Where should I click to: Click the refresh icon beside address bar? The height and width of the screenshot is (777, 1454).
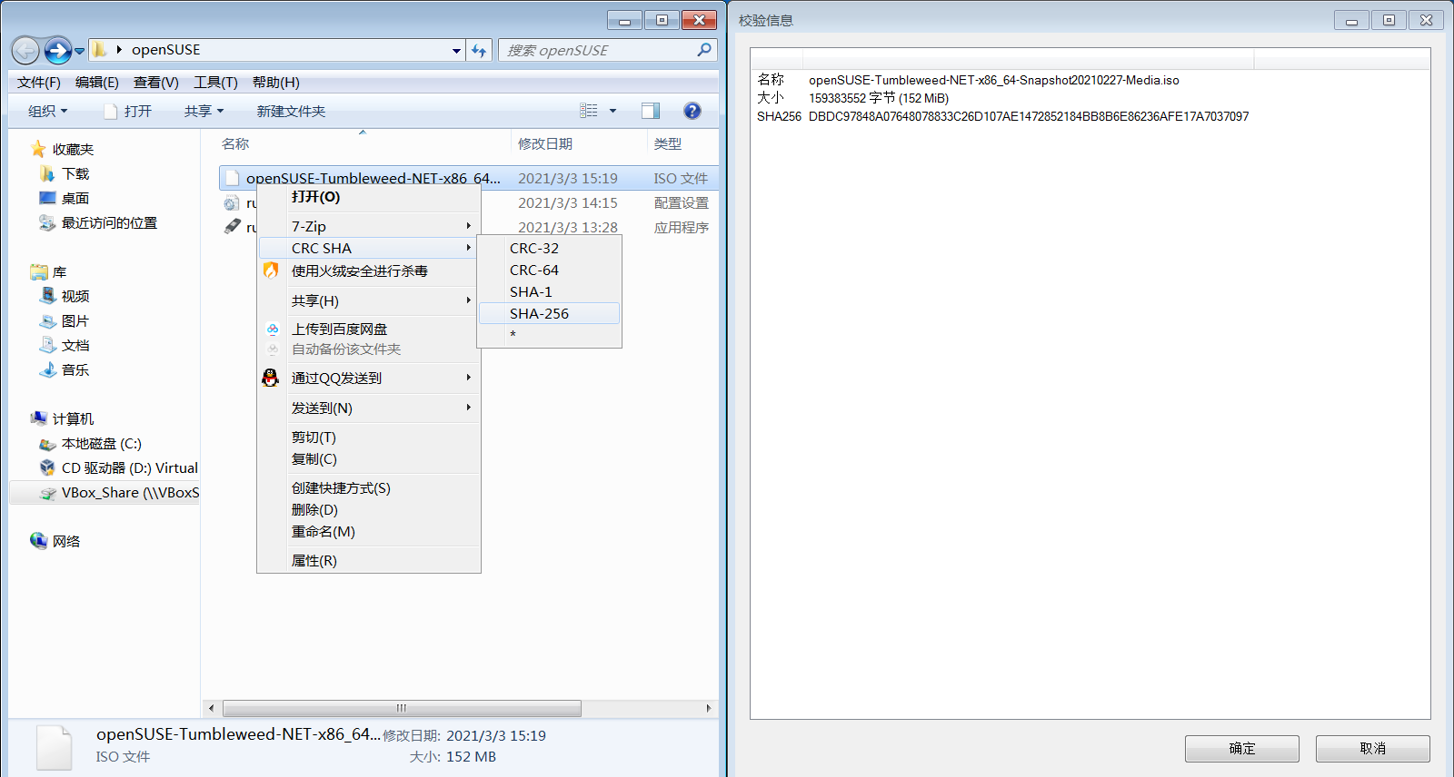(479, 51)
